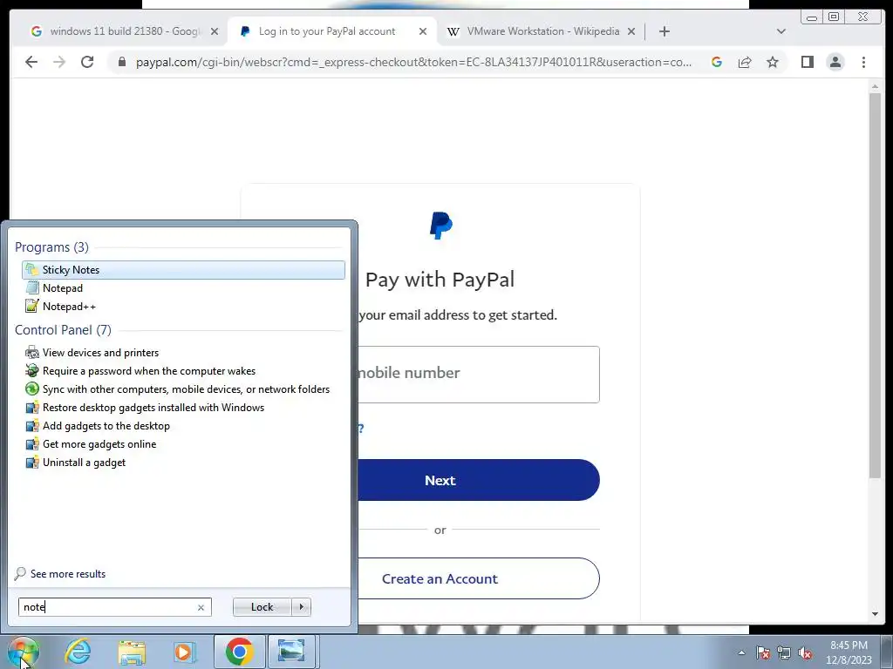Image resolution: width=893 pixels, height=669 pixels.
Task: Clear the Start menu search box
Action: click(201, 607)
